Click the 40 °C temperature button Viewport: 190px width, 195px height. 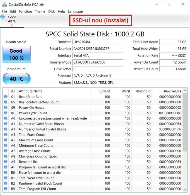coord(16,79)
